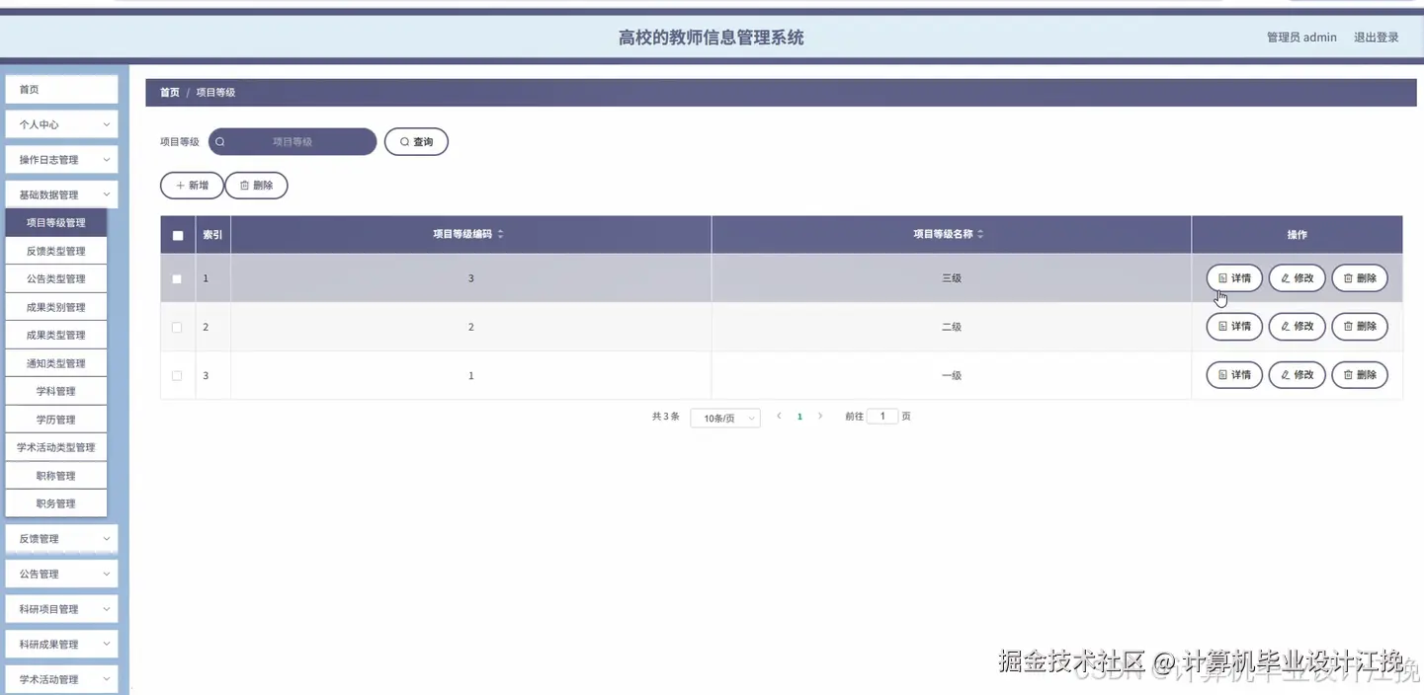Click the 查询 search button
The width and height of the screenshot is (1424, 695).
click(416, 141)
